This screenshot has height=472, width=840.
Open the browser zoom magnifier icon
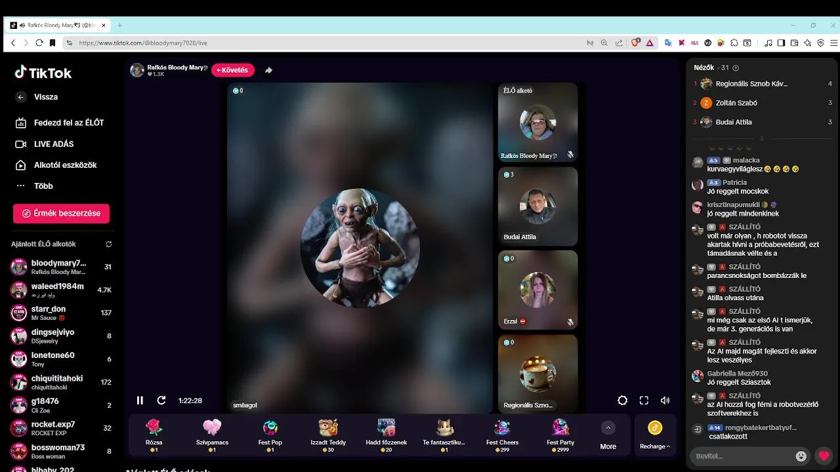pyautogui.click(x=604, y=43)
